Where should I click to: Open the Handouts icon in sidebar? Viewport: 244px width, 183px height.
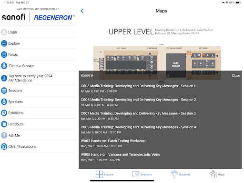(x=4, y=124)
